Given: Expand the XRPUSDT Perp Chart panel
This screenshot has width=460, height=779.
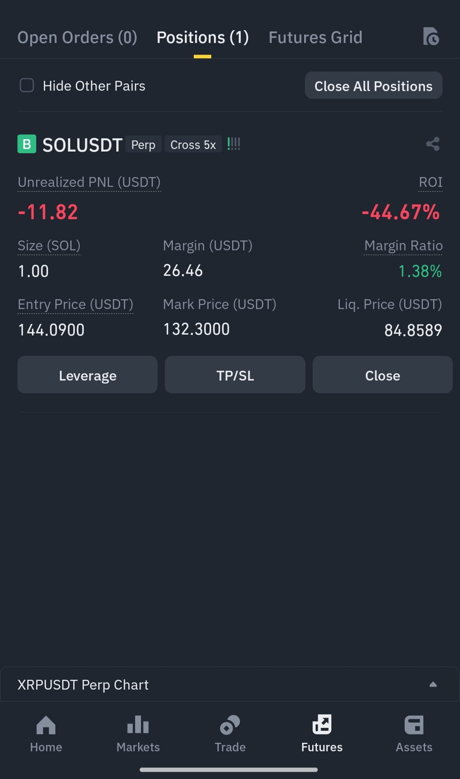Looking at the screenshot, I should click(x=230, y=684).
